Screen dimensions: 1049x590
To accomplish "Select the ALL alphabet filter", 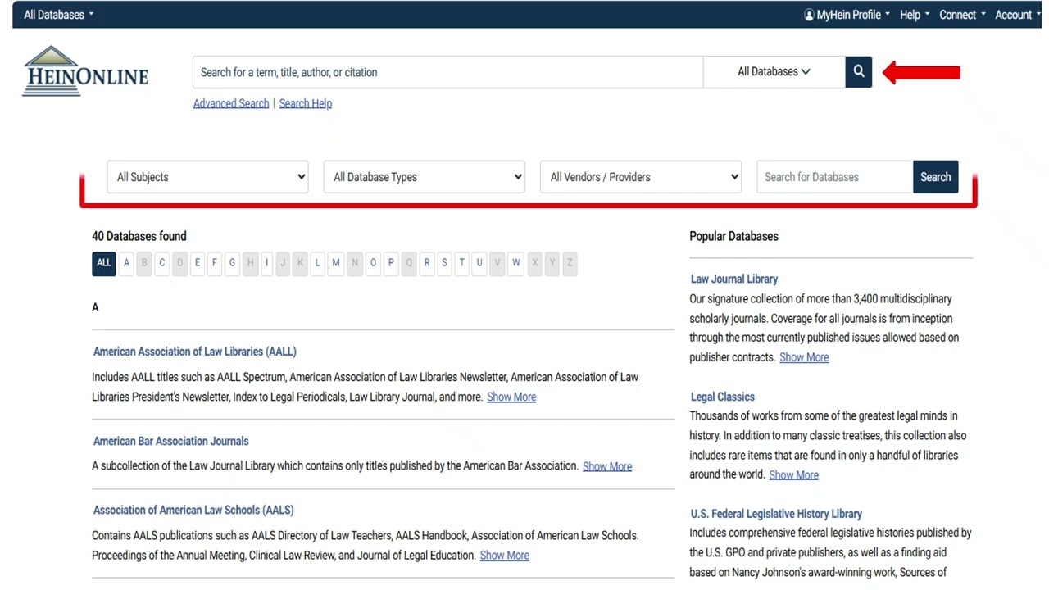I will 104,263.
